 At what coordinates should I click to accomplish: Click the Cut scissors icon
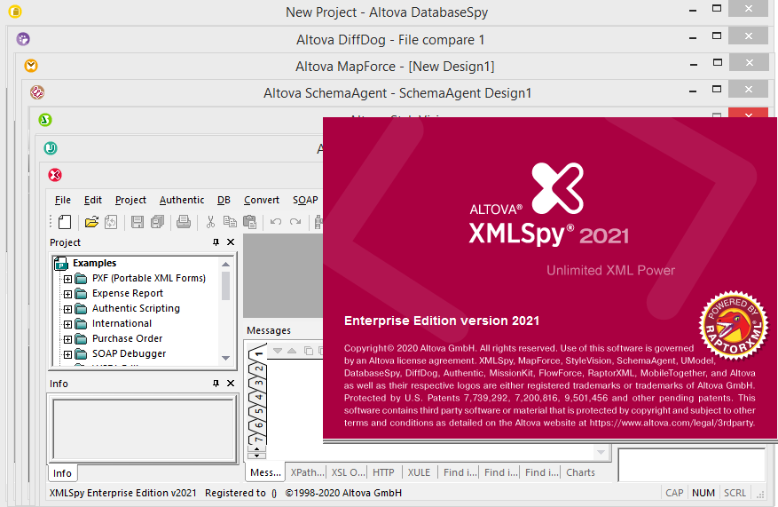211,222
